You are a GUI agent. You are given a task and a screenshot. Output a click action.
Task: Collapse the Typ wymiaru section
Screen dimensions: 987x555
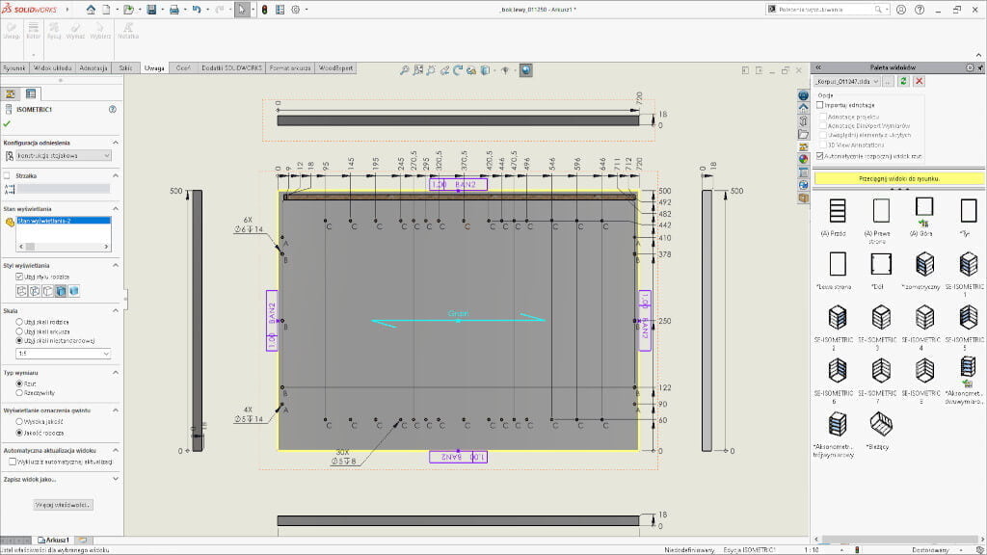116,371
